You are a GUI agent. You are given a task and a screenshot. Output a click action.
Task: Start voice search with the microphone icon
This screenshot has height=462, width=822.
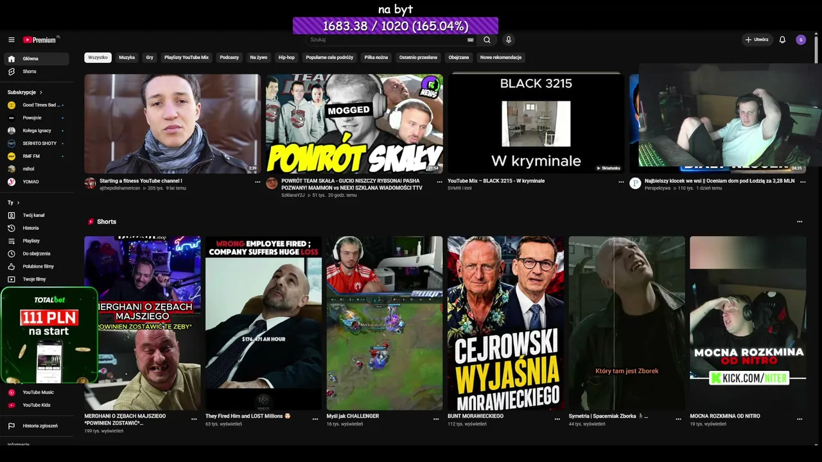[509, 40]
